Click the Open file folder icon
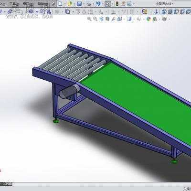This screenshot has height=191, width=191. pyautogui.click(x=70, y=3)
